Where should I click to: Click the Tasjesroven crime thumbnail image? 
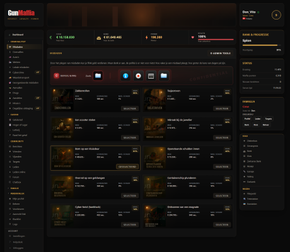154,100
